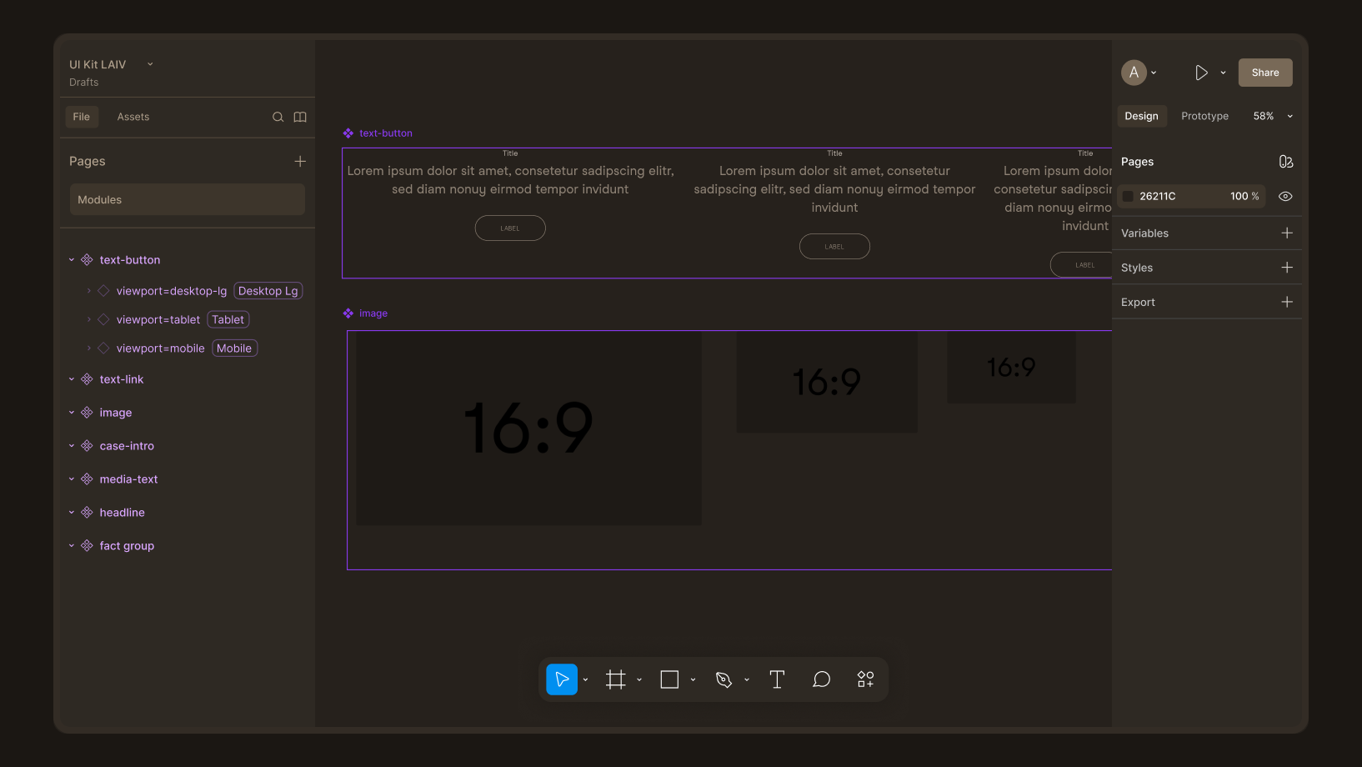
Task: Add a new page with plus icon
Action: click(x=300, y=161)
